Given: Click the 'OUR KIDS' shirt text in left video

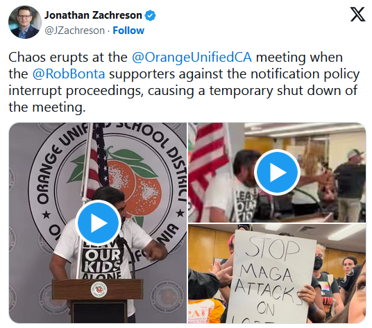Looking at the screenshot, I should [x=102, y=261].
